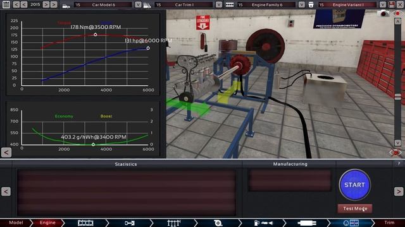
Task: Toggle the red eye visibility icon
Action: (397, 13)
